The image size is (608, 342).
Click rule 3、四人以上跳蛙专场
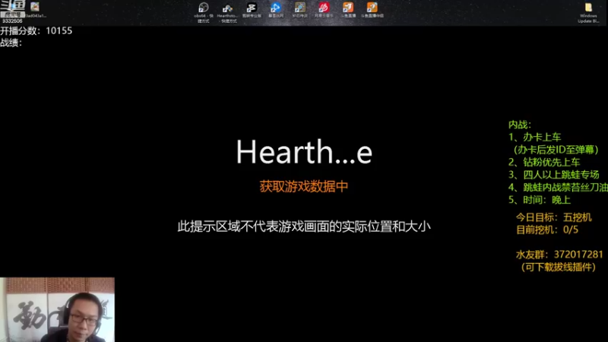554,175
